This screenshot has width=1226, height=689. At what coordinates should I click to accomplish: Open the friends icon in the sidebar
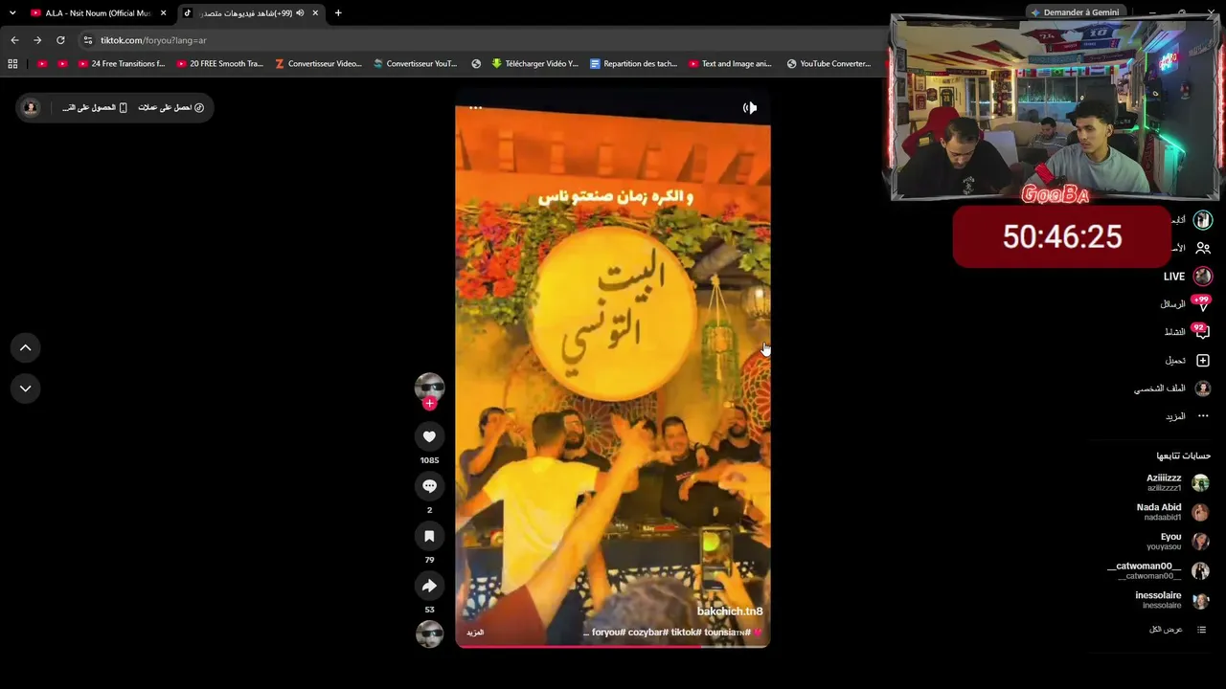coord(1203,248)
